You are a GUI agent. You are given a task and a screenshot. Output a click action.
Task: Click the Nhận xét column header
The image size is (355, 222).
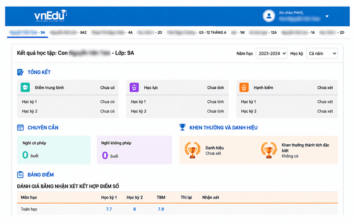[x=211, y=197]
